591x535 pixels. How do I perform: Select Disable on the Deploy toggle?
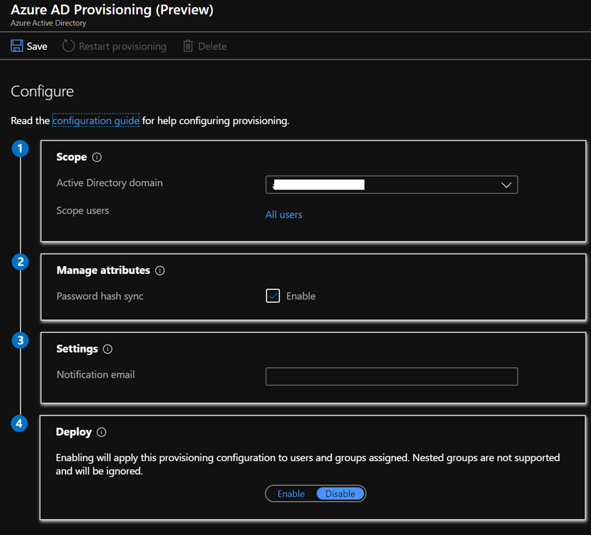tap(340, 494)
